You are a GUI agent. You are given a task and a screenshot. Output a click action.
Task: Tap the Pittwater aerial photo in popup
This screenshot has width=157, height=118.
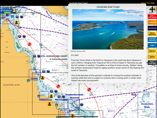(108, 29)
